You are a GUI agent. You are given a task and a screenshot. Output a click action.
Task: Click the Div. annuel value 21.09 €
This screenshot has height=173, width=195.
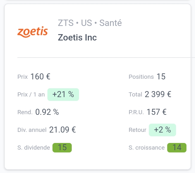[63, 130]
